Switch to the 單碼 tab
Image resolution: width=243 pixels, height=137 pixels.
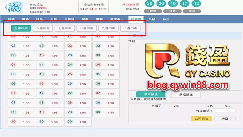[26, 19]
